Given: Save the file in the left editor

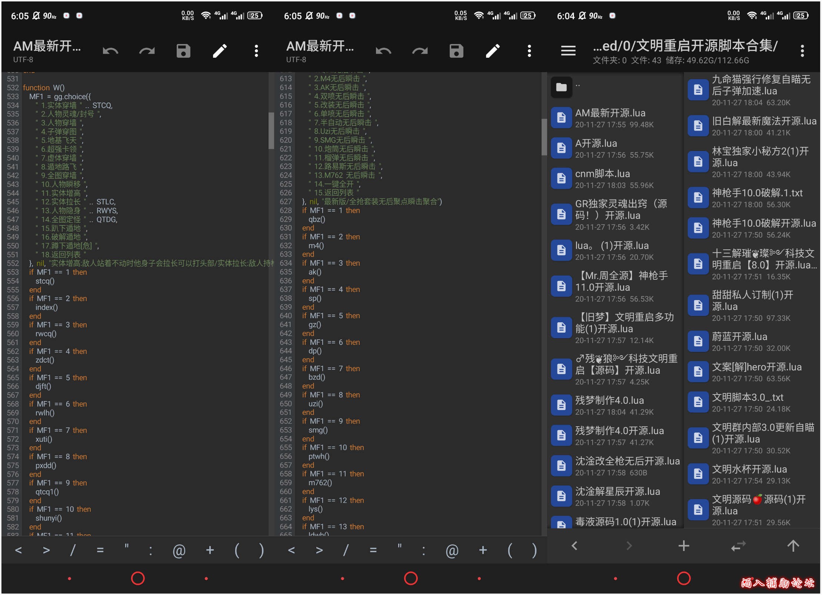Looking at the screenshot, I should pos(183,51).
